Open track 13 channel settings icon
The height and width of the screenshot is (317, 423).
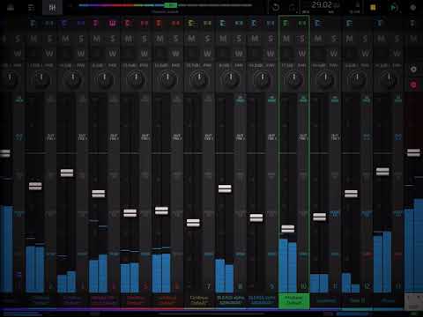pyautogui.click(x=381, y=23)
